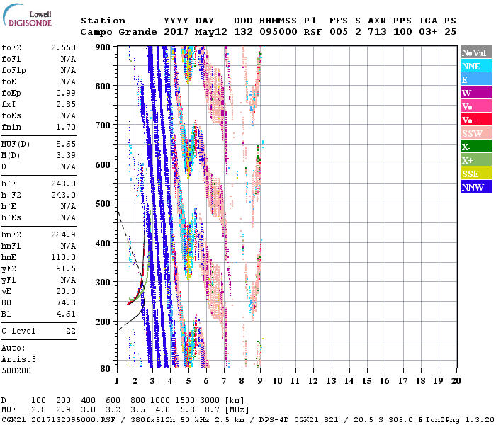Click the hmE value 110.0
Viewport: 496px width, 425px height.
[63, 257]
